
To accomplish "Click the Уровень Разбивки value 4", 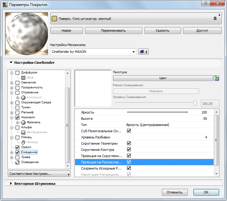I will (x=206, y=137).
